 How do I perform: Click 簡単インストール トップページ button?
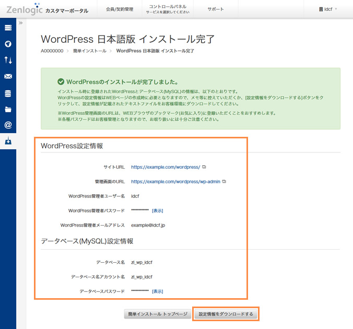pyautogui.click(x=158, y=314)
